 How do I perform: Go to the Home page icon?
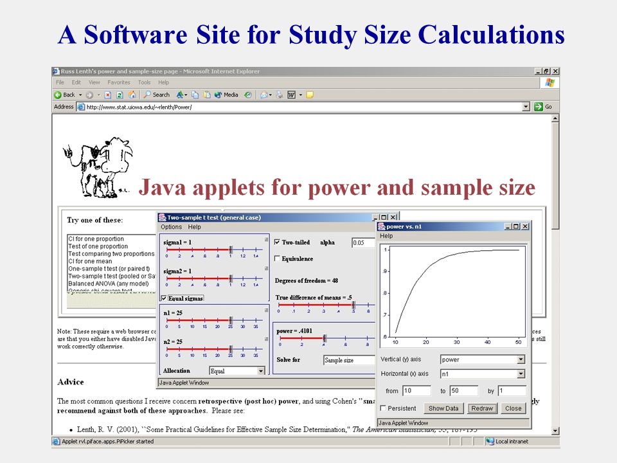132,95
